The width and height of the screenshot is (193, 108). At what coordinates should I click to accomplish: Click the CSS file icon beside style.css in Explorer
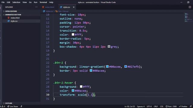(x=8, y=21)
